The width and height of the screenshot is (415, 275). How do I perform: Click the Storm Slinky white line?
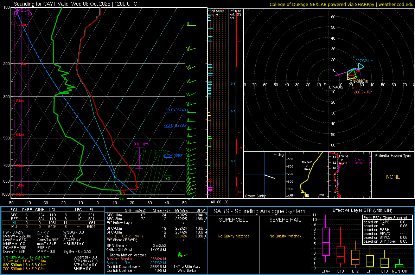(269, 177)
